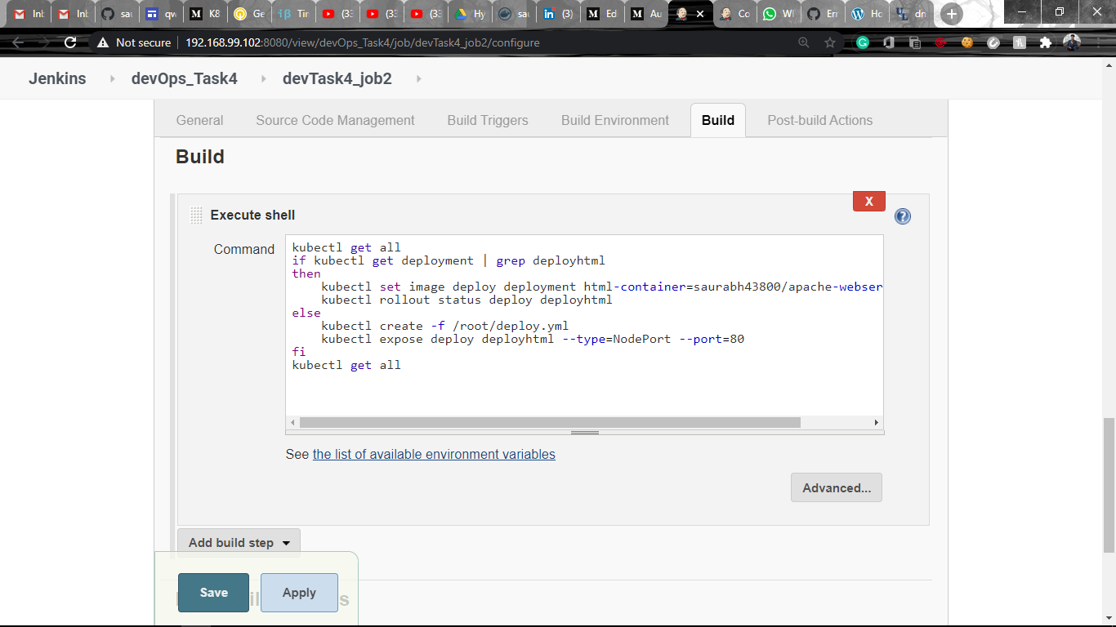
Task: Save the job configuration
Action: pyautogui.click(x=212, y=592)
